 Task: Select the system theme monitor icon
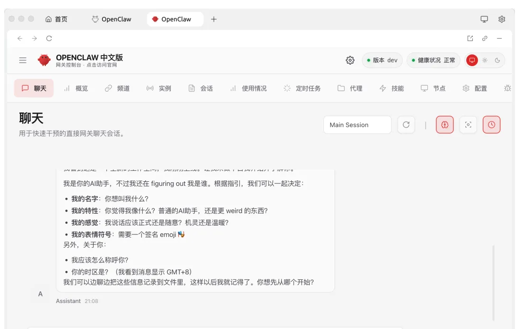click(472, 60)
